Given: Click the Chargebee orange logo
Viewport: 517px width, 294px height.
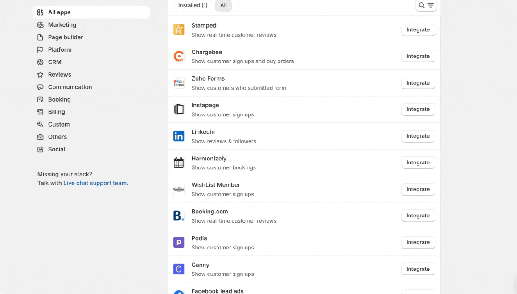Looking at the screenshot, I should point(179,57).
